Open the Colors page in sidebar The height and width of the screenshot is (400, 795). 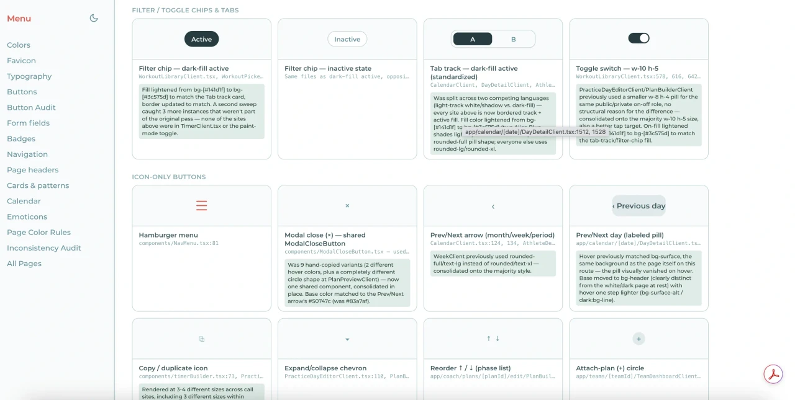click(19, 45)
